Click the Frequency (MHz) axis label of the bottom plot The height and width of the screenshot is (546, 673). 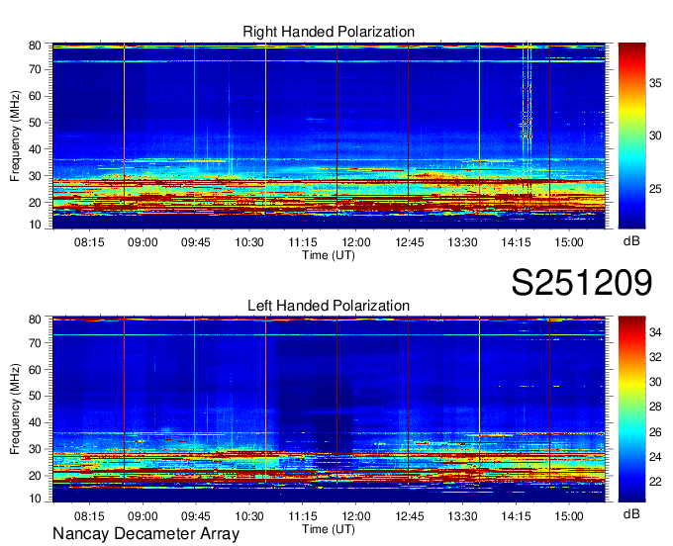pyautogui.click(x=16, y=409)
